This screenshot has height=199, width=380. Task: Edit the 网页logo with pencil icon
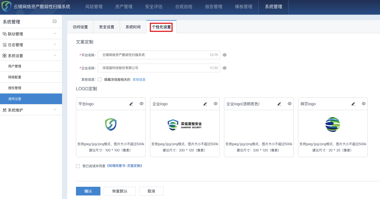(x=353, y=104)
